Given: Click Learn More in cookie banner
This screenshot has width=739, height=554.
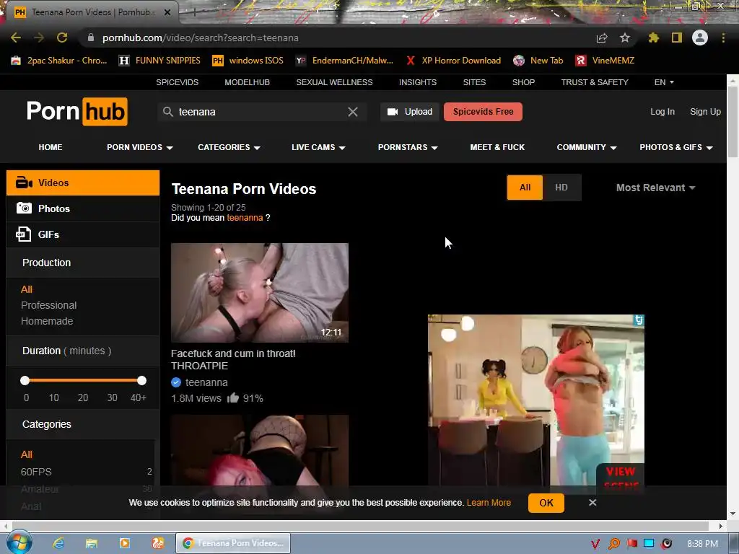Looking at the screenshot, I should [489, 503].
